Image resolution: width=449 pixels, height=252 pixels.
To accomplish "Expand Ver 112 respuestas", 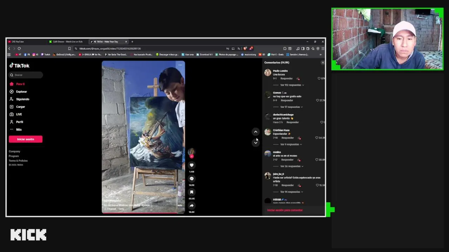I will [x=292, y=85].
